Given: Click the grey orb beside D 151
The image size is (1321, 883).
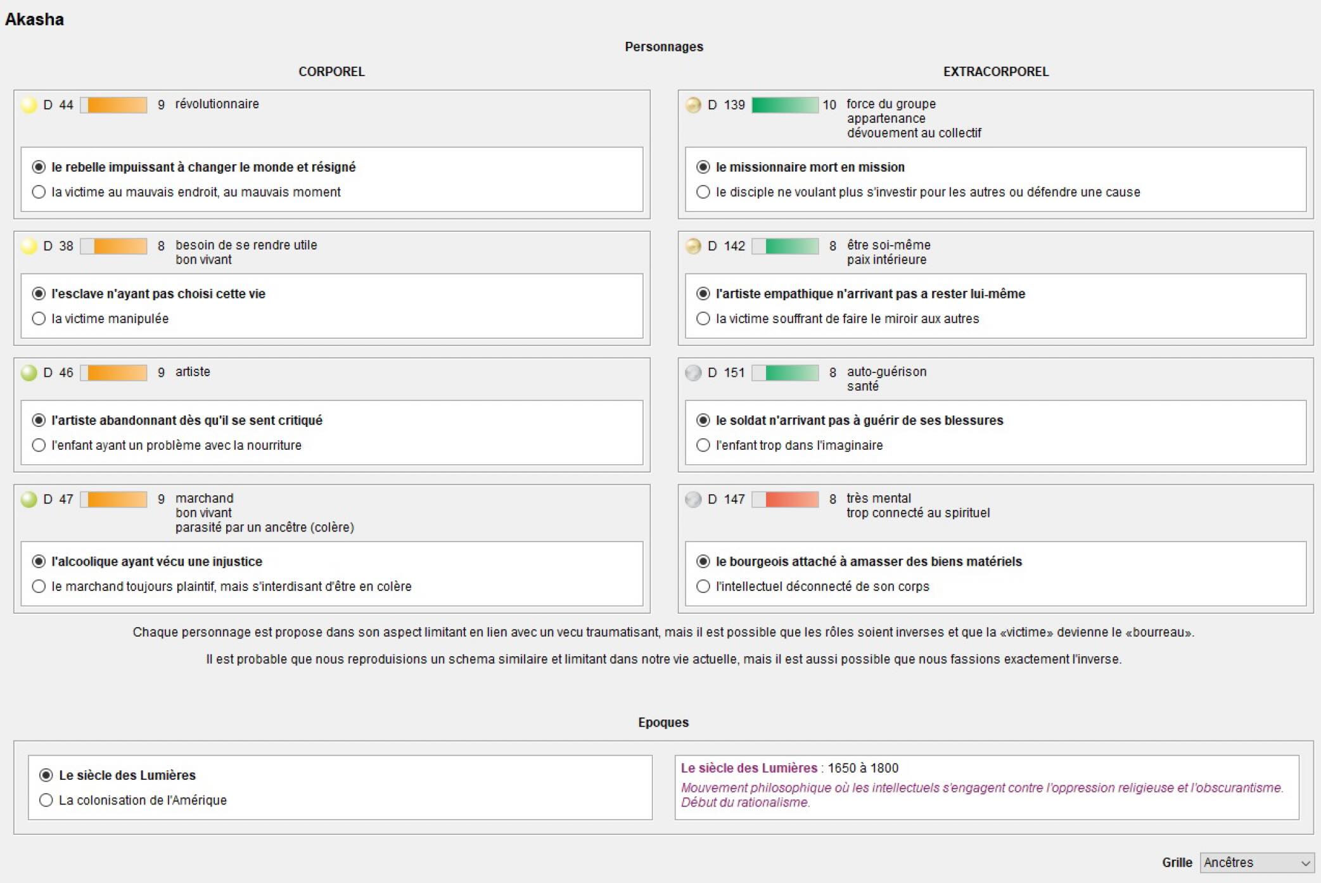Looking at the screenshot, I should 693,373.
